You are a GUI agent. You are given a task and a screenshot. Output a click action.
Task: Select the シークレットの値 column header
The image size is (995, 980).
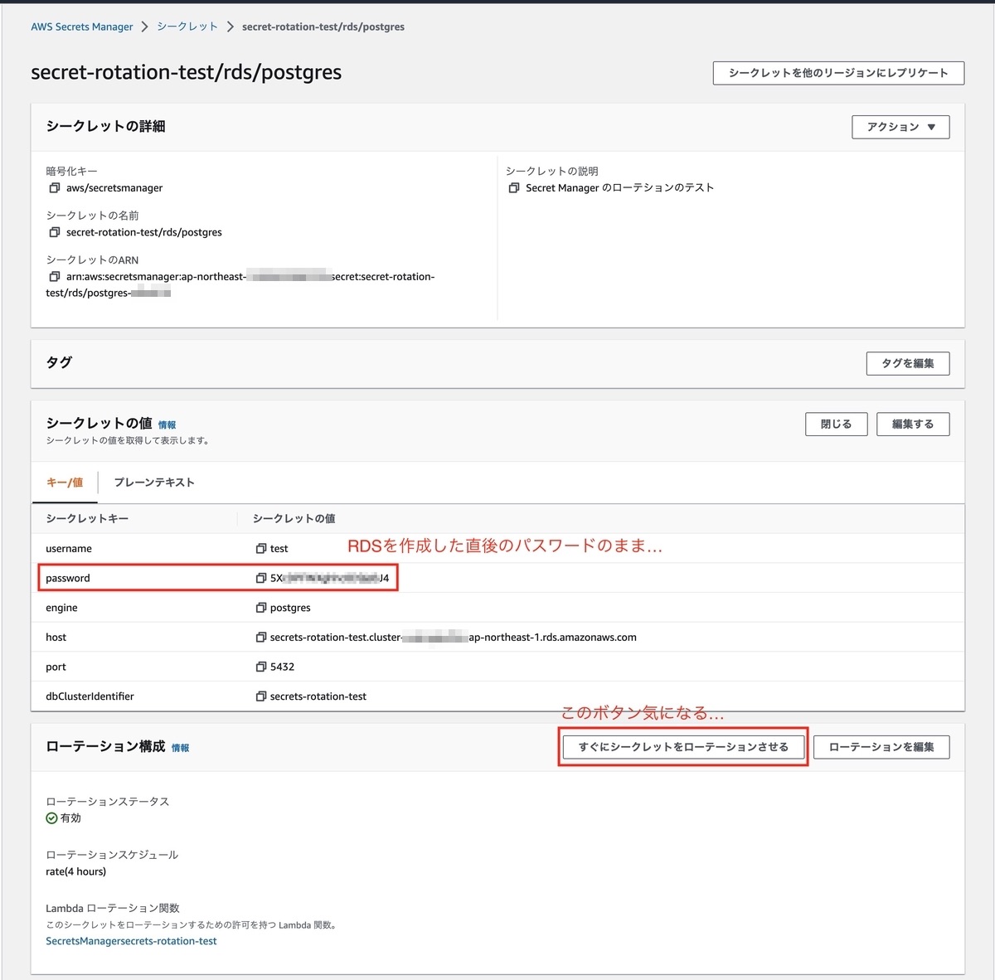coord(294,518)
